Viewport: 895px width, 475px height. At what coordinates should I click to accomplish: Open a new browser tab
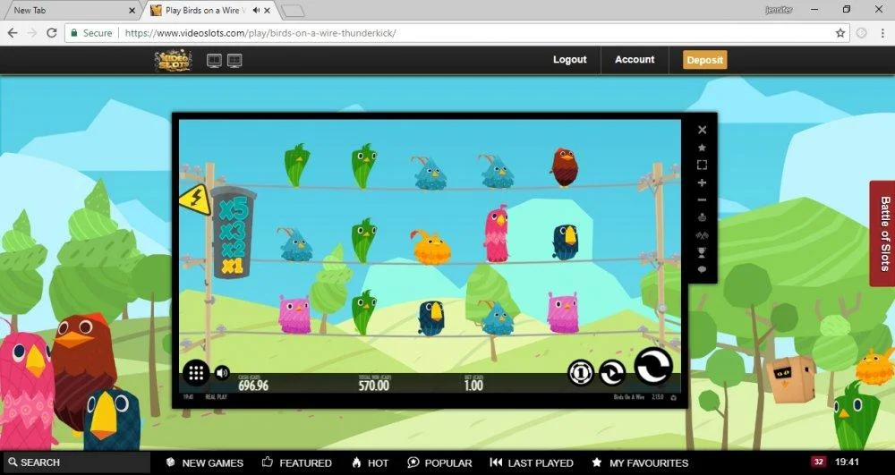coord(293,11)
